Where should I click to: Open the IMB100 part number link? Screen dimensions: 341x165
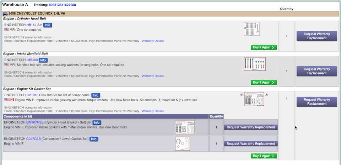(x=32, y=60)
